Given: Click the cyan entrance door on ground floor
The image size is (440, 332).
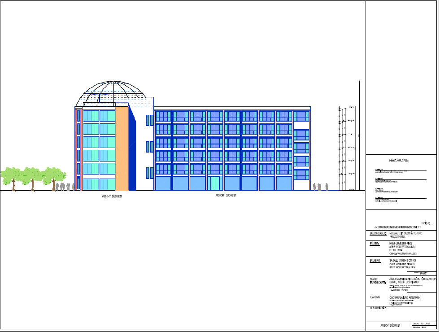Looking at the screenshot, I should pyautogui.click(x=215, y=183).
